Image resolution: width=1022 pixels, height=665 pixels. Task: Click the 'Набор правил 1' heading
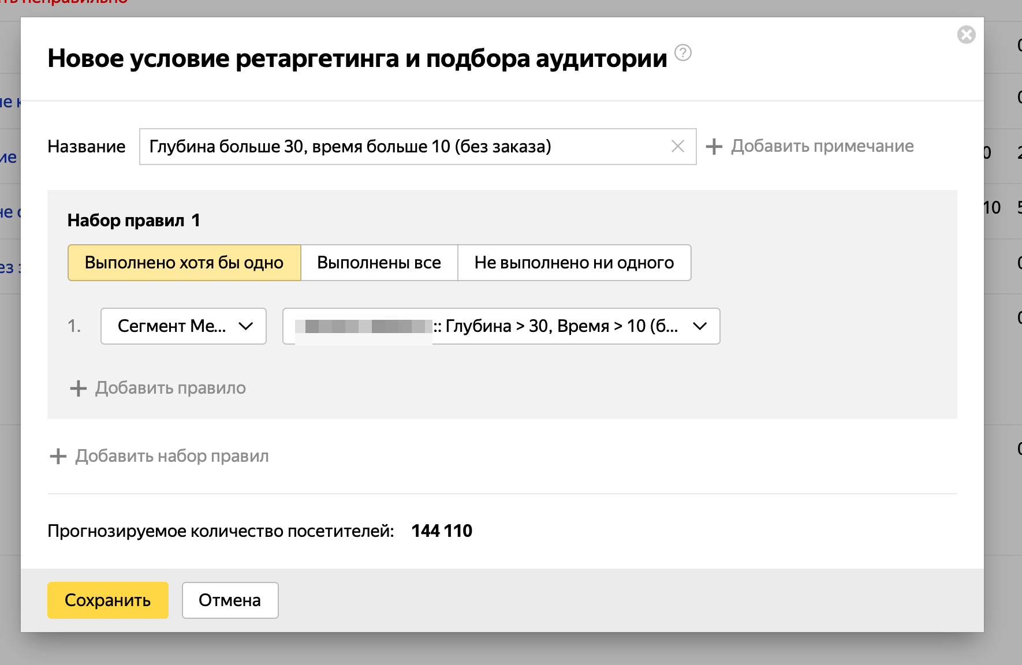pyautogui.click(x=133, y=221)
